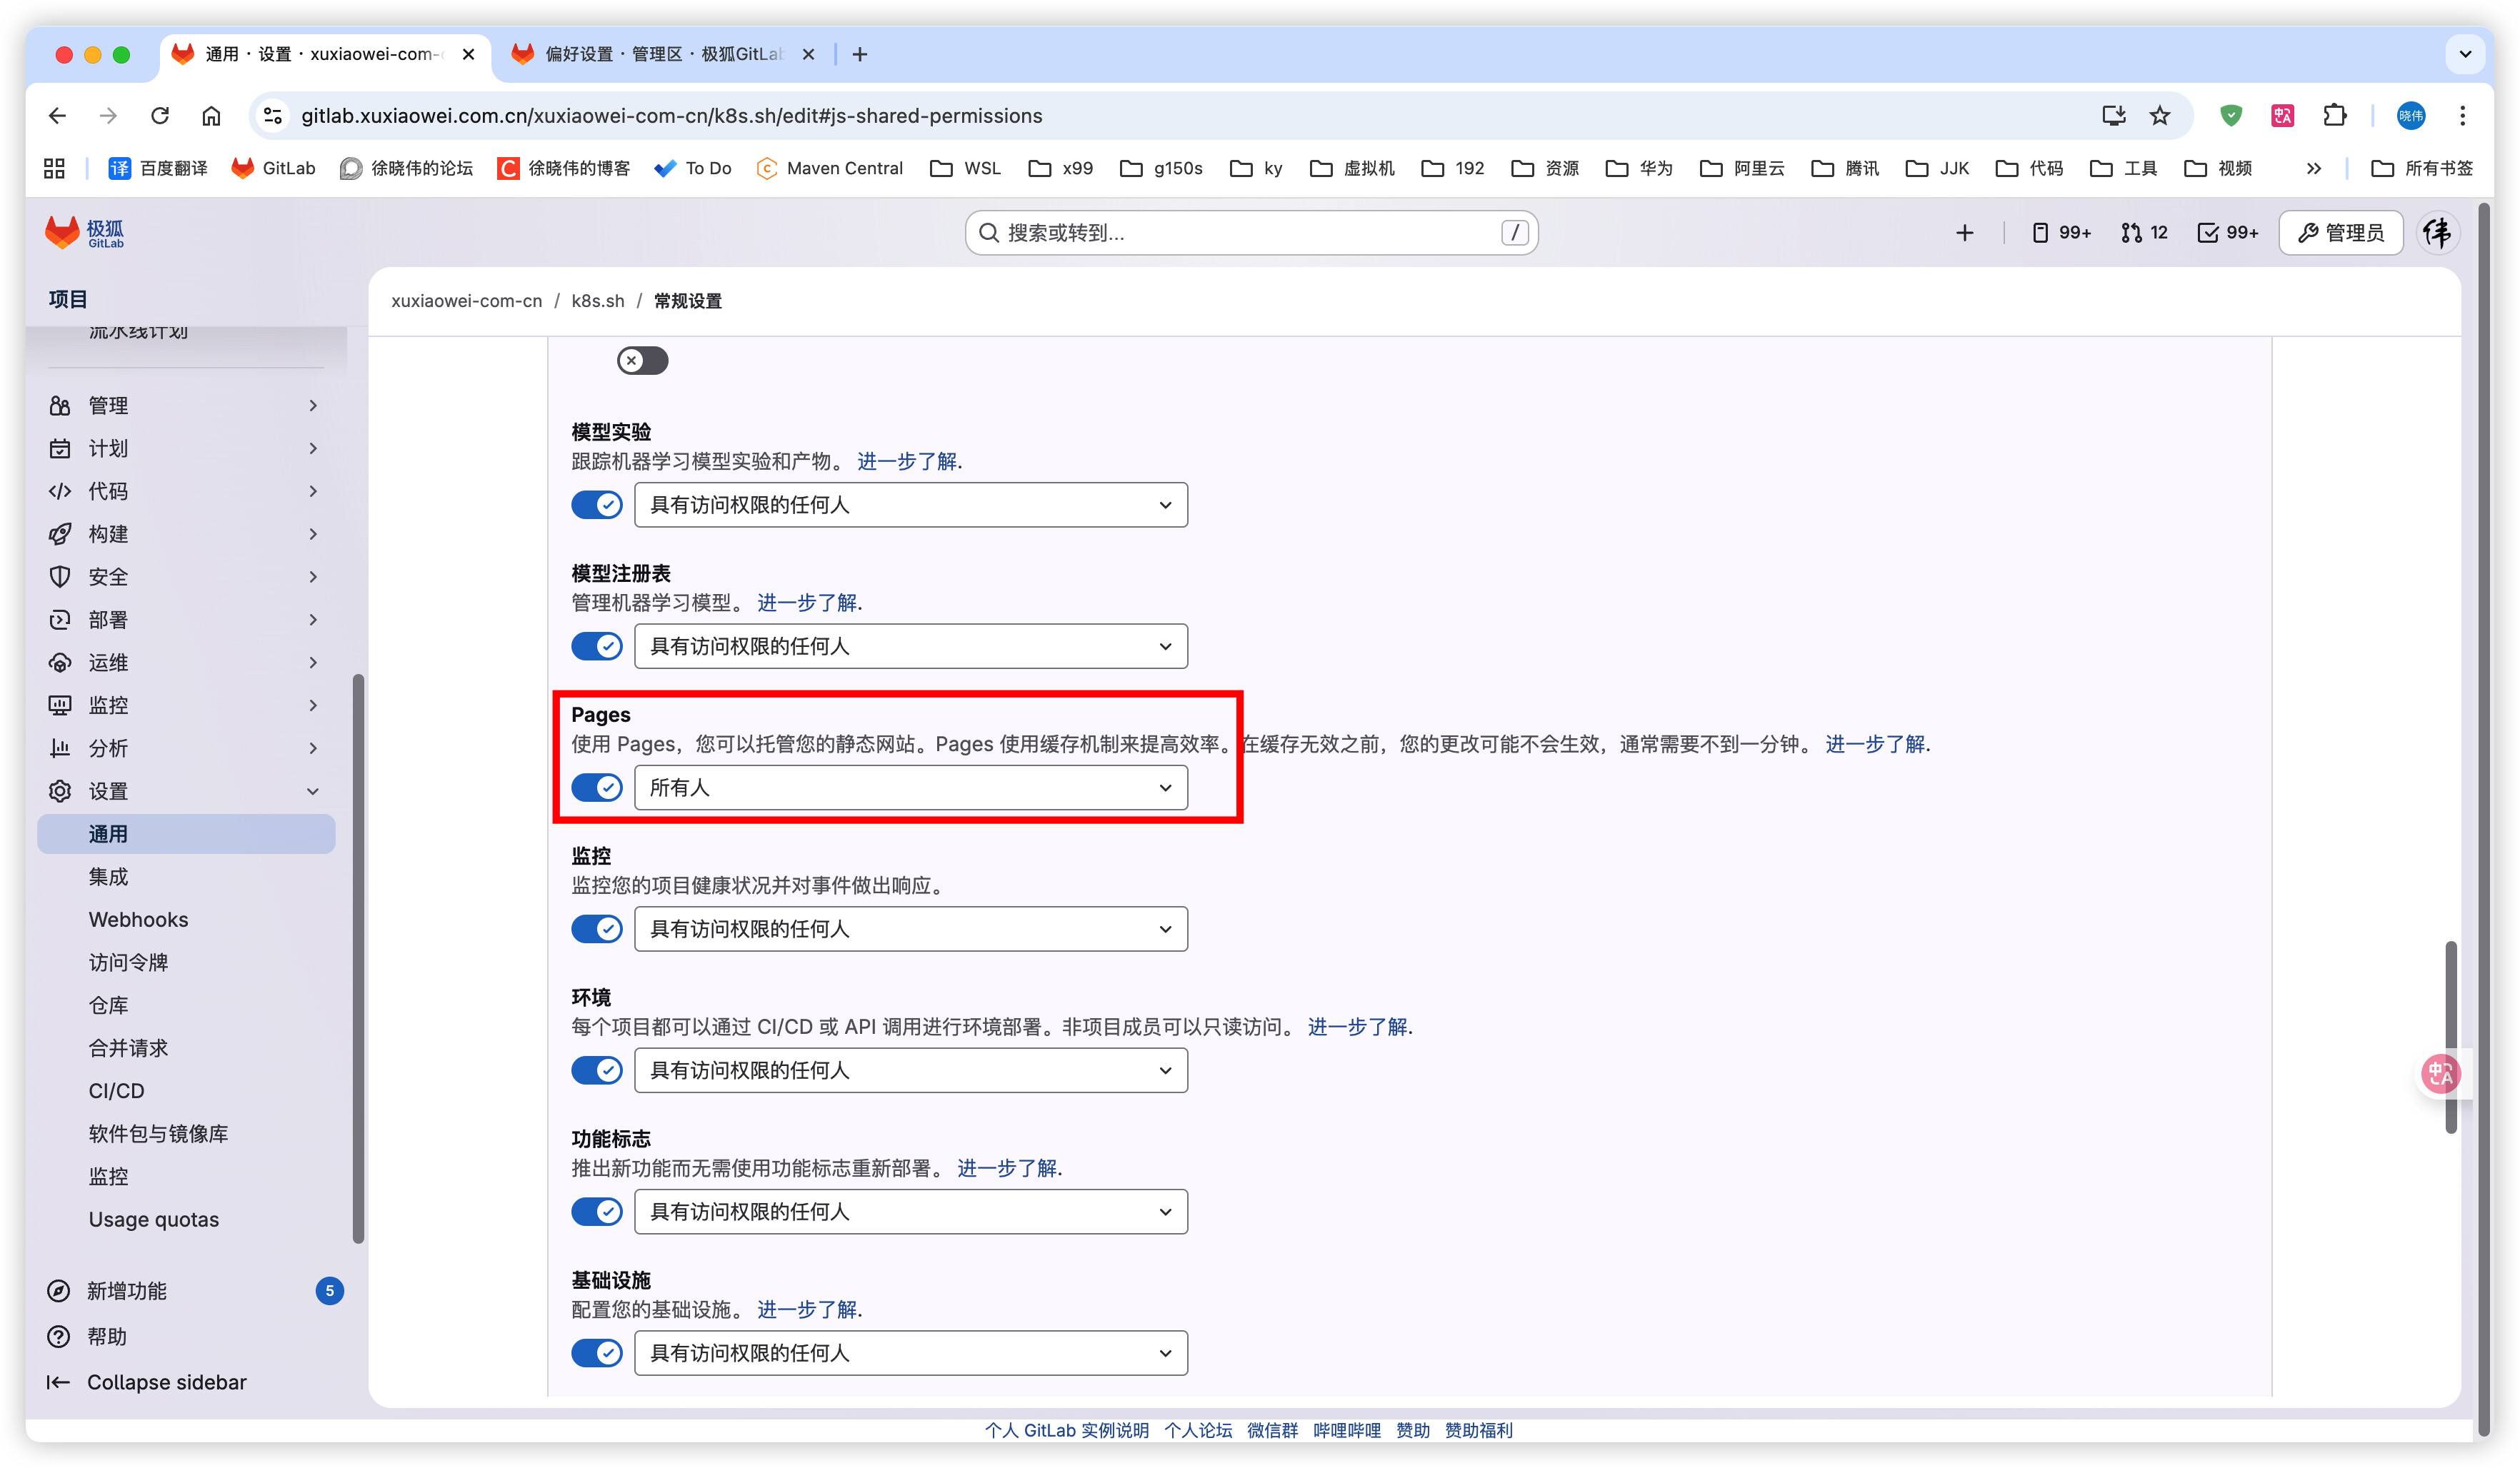Open 模型注册表 access level dropdown
The width and height of the screenshot is (2520, 1468).
910,647
